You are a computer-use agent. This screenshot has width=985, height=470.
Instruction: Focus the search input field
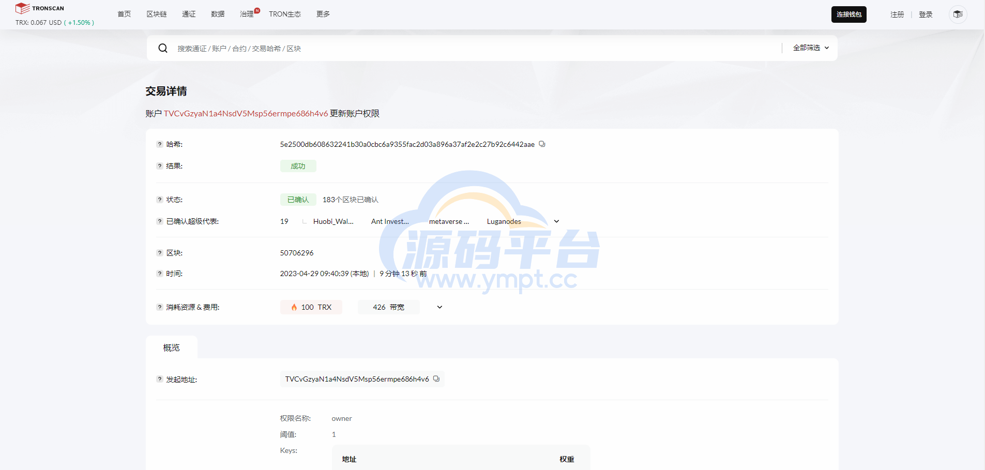(x=476, y=48)
